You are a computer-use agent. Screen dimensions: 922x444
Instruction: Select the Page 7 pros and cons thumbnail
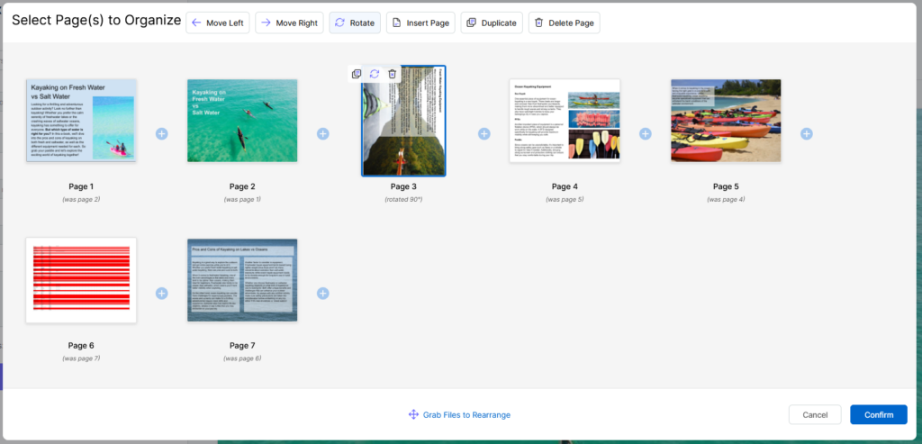click(242, 280)
